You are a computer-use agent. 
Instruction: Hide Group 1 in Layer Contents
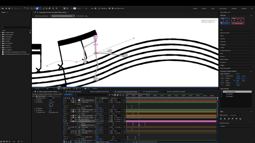221,94
